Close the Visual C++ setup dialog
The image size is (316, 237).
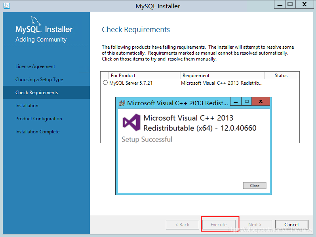click(255, 186)
